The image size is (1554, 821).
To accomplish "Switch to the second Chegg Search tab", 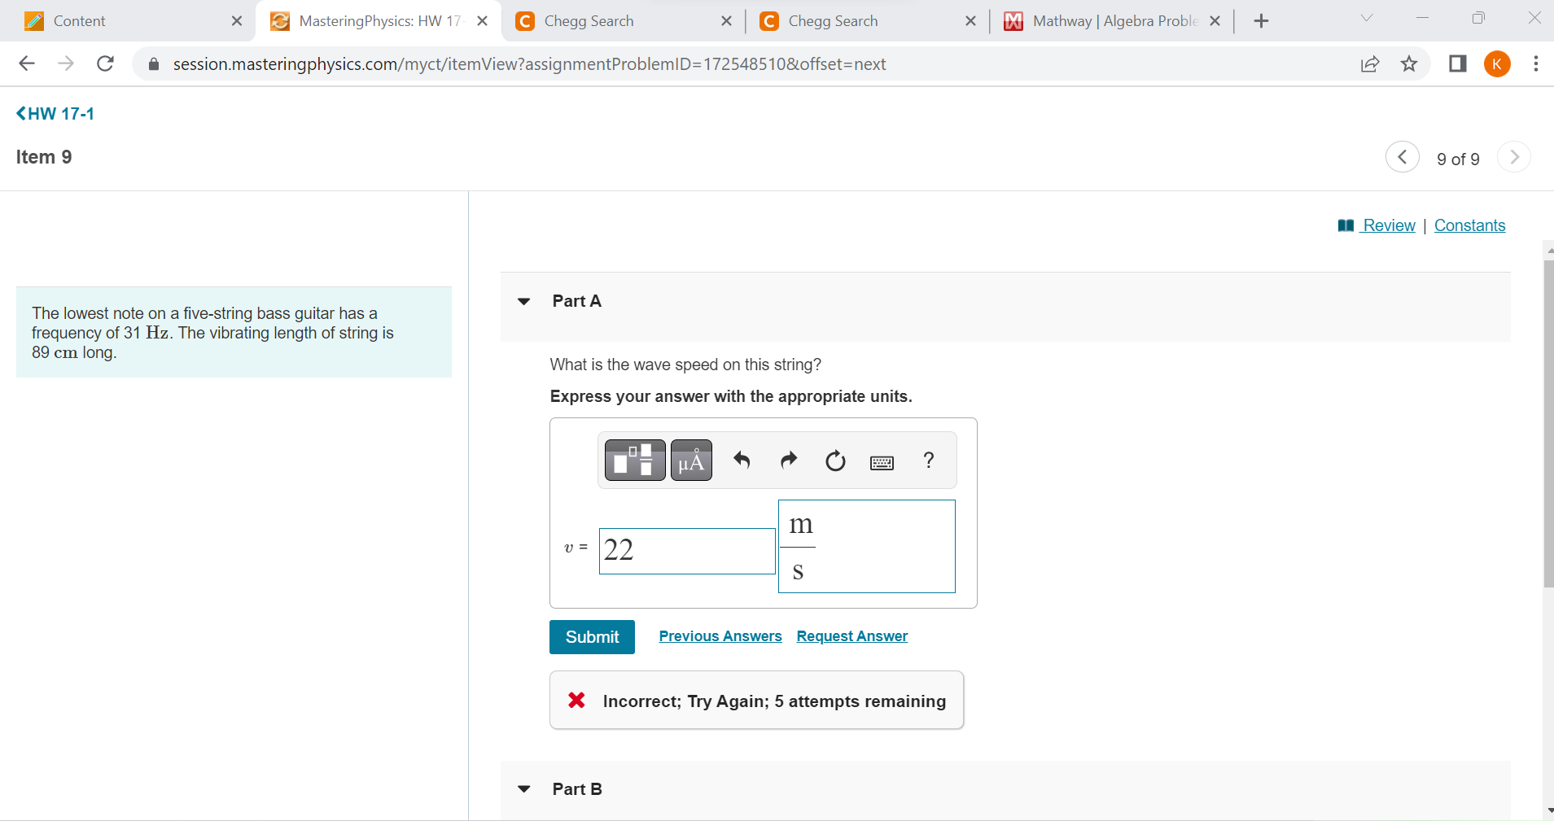I will pos(867,21).
